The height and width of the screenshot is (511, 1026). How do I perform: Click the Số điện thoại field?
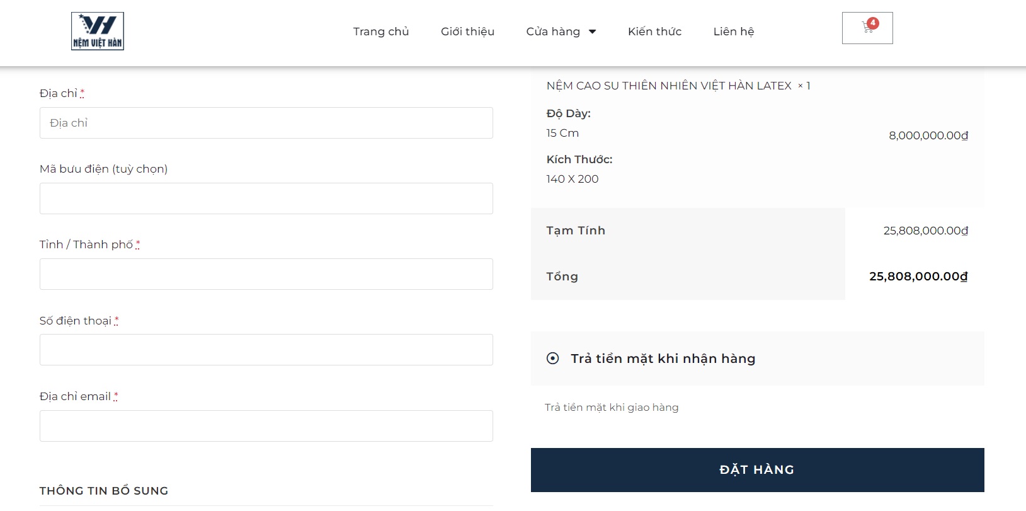[x=266, y=350]
